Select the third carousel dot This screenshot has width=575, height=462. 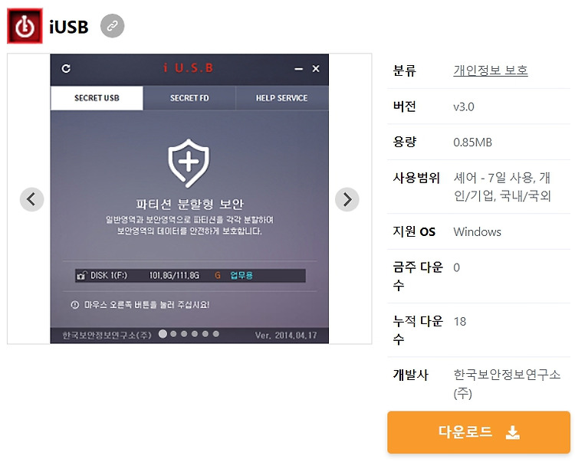tap(184, 334)
